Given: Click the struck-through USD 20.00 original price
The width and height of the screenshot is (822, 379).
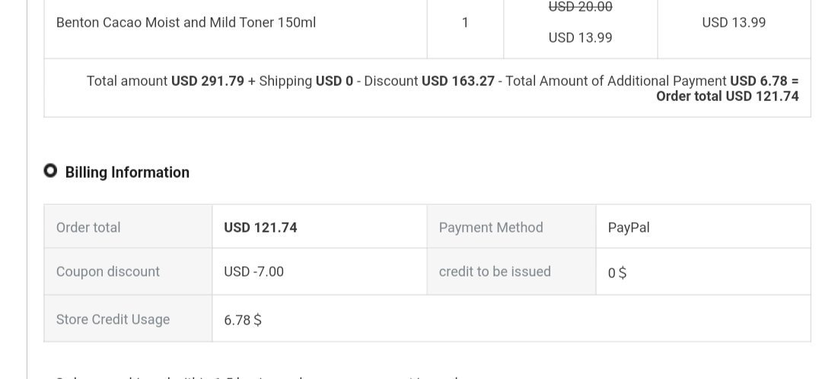Looking at the screenshot, I should [580, 7].
